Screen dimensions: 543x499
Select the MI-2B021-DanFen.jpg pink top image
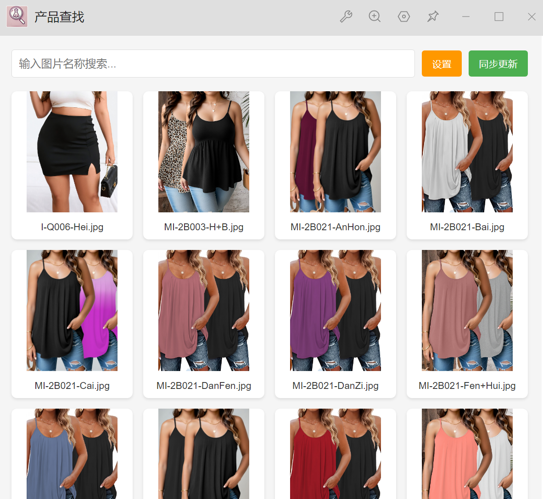(x=204, y=310)
